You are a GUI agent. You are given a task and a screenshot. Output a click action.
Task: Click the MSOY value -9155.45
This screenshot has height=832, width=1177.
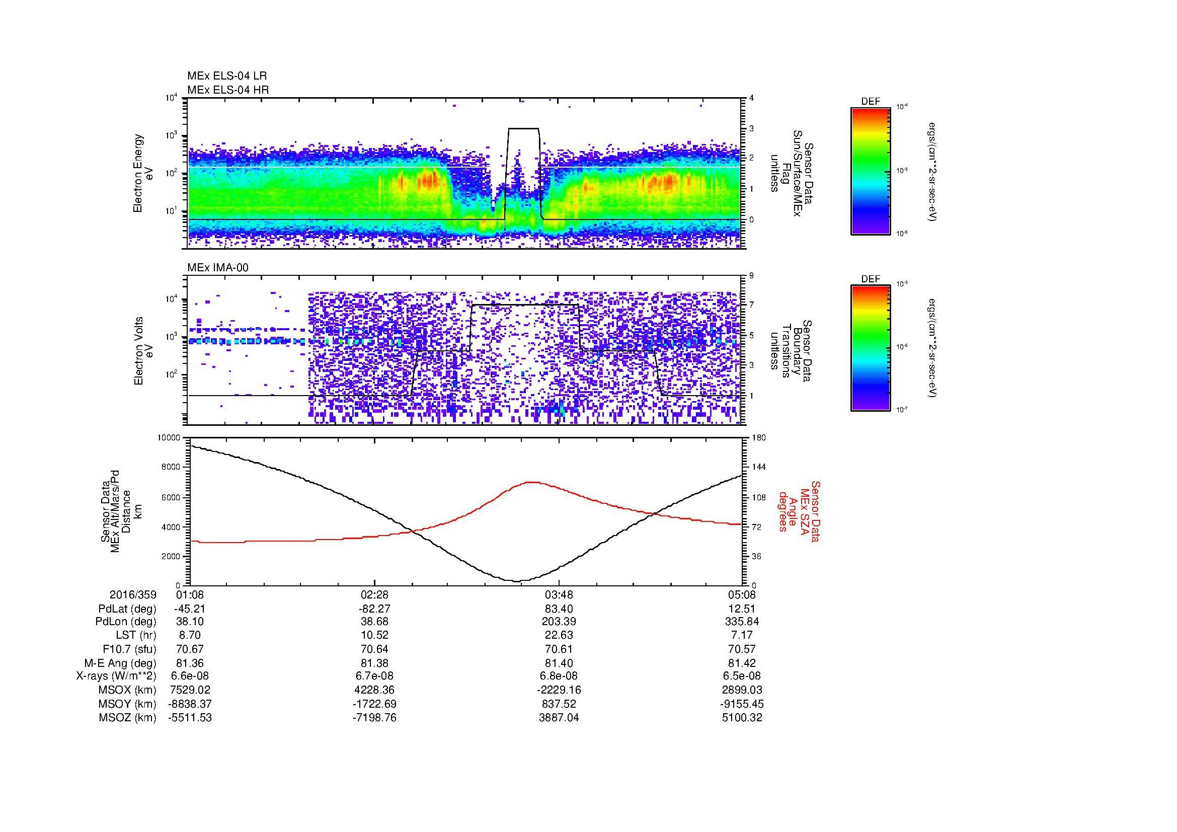click(x=742, y=704)
